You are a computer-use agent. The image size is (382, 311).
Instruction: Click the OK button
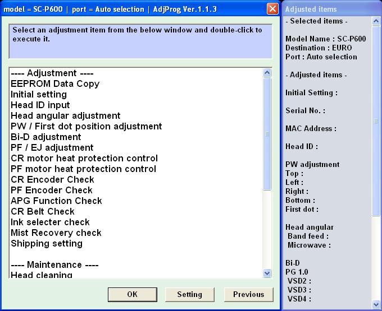pyautogui.click(x=132, y=294)
